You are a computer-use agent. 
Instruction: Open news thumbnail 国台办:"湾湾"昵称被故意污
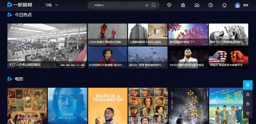click(x=148, y=58)
